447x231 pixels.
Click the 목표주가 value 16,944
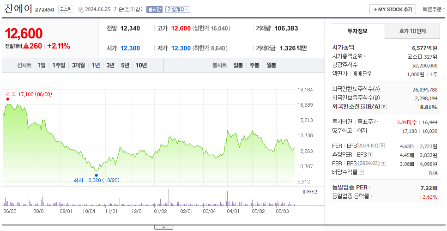(430, 122)
